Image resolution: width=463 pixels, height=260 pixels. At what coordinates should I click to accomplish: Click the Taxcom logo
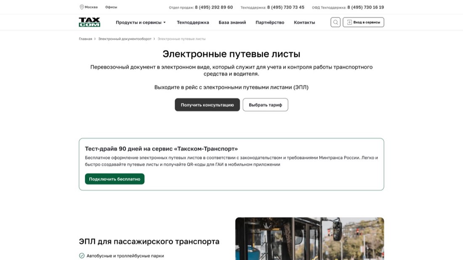[90, 22]
